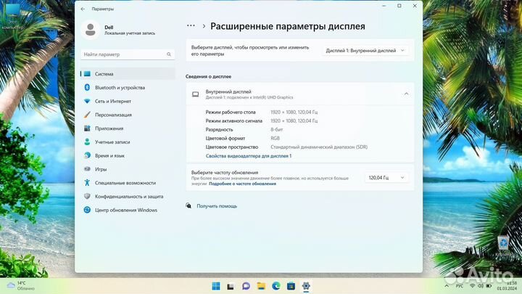
Task: Select the Recycle Bin desktop icon
Action: (x=503, y=245)
